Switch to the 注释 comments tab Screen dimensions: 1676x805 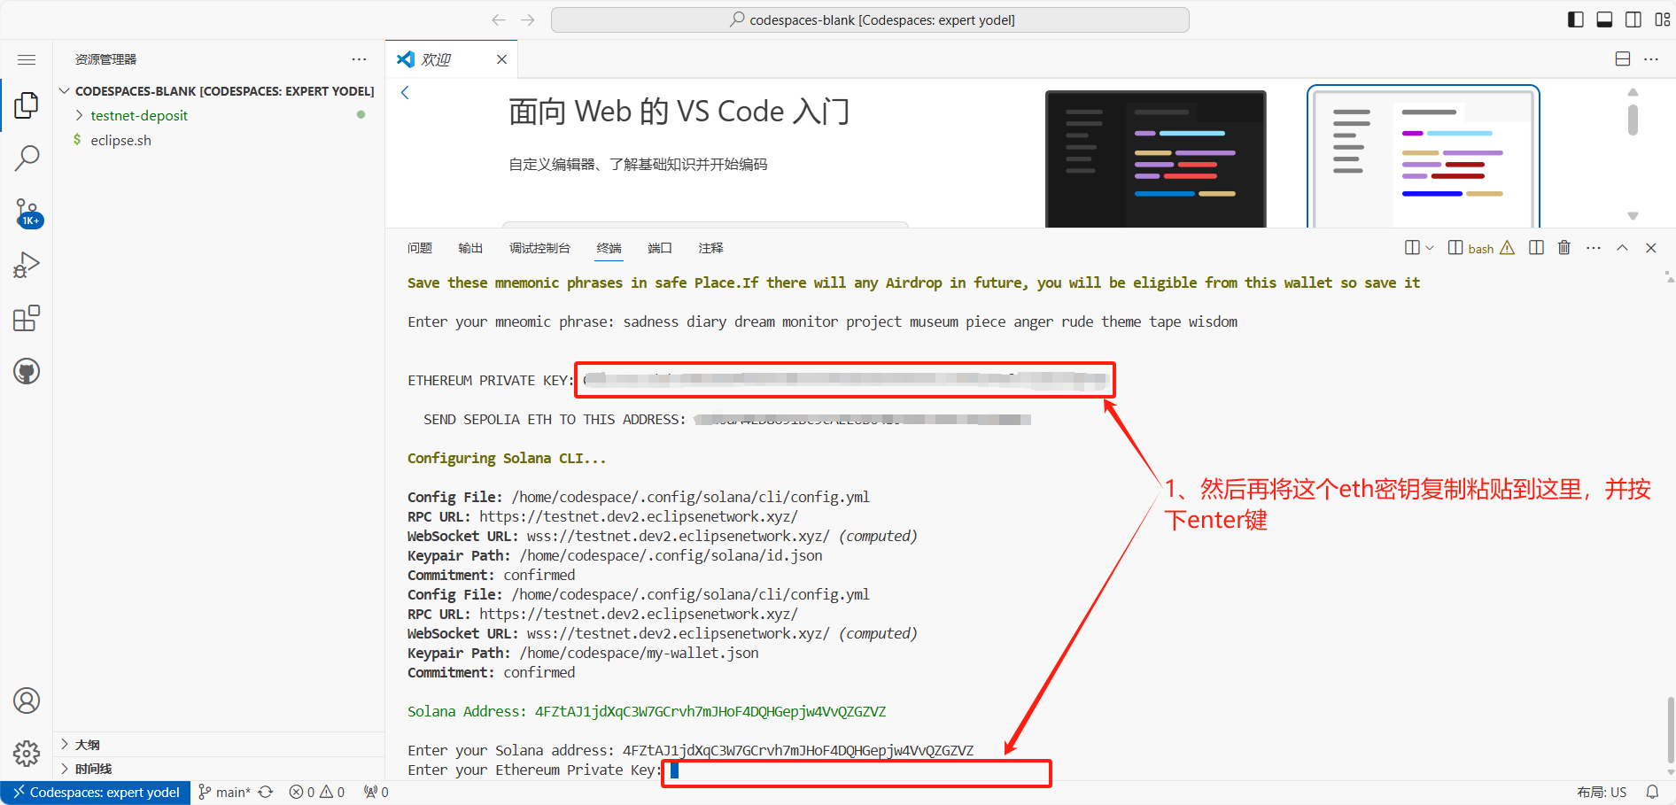click(710, 248)
